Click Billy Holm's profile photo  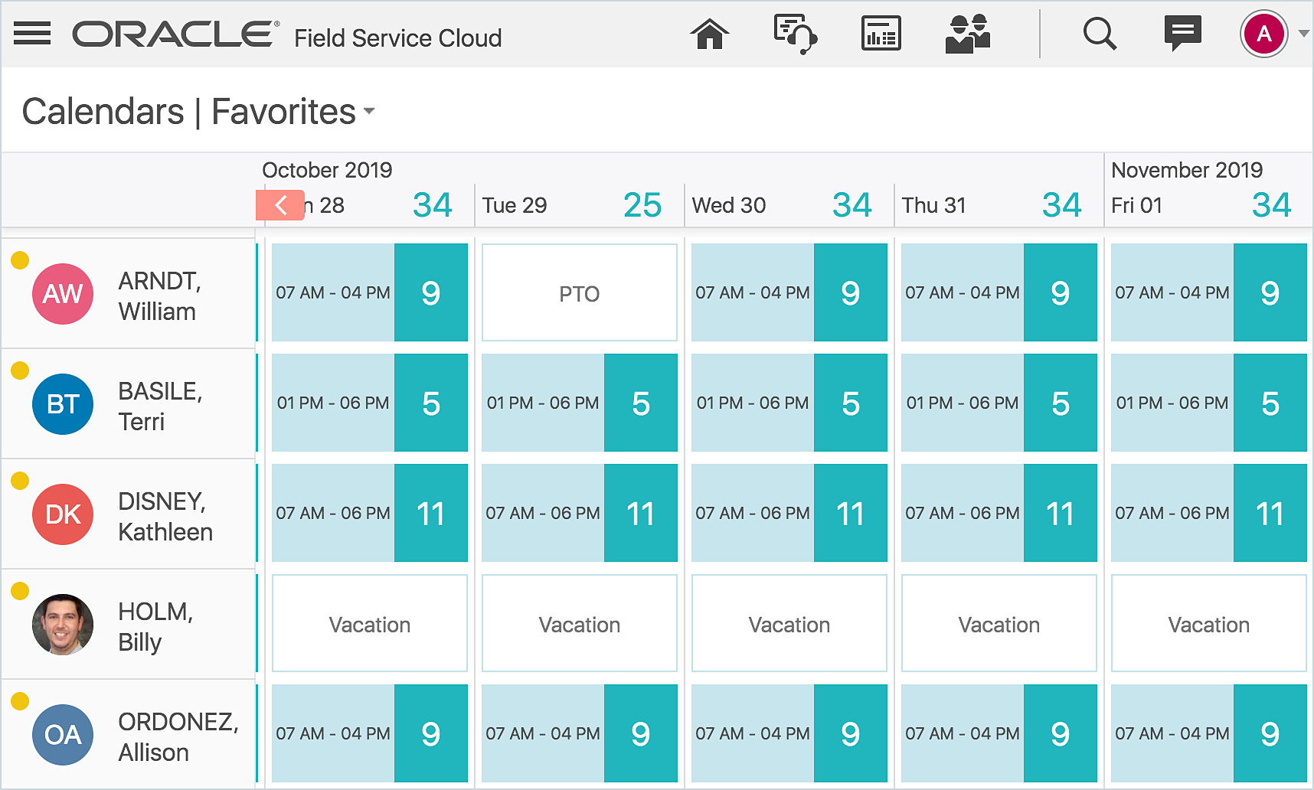tap(63, 625)
